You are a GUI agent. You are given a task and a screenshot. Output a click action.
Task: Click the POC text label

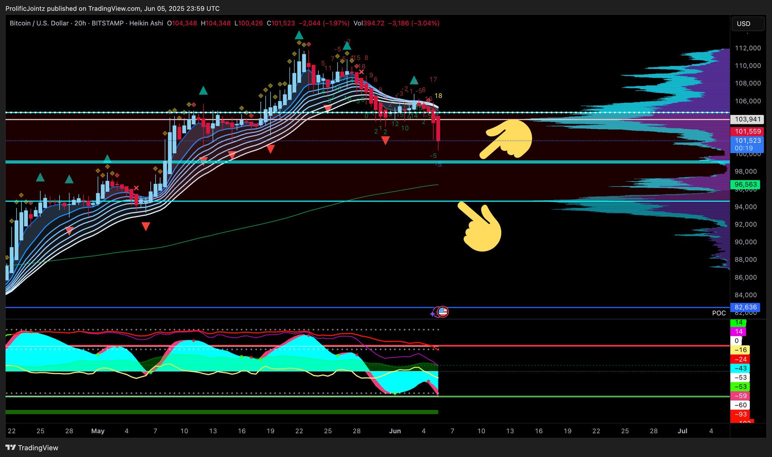pyautogui.click(x=718, y=313)
